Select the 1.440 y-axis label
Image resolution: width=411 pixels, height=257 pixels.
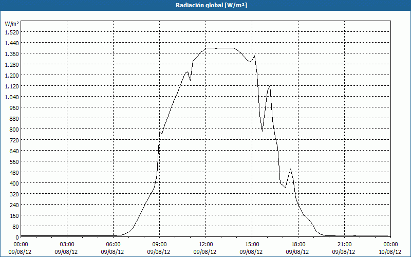12,43
